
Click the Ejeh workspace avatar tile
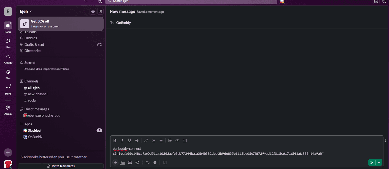(x=8, y=11)
